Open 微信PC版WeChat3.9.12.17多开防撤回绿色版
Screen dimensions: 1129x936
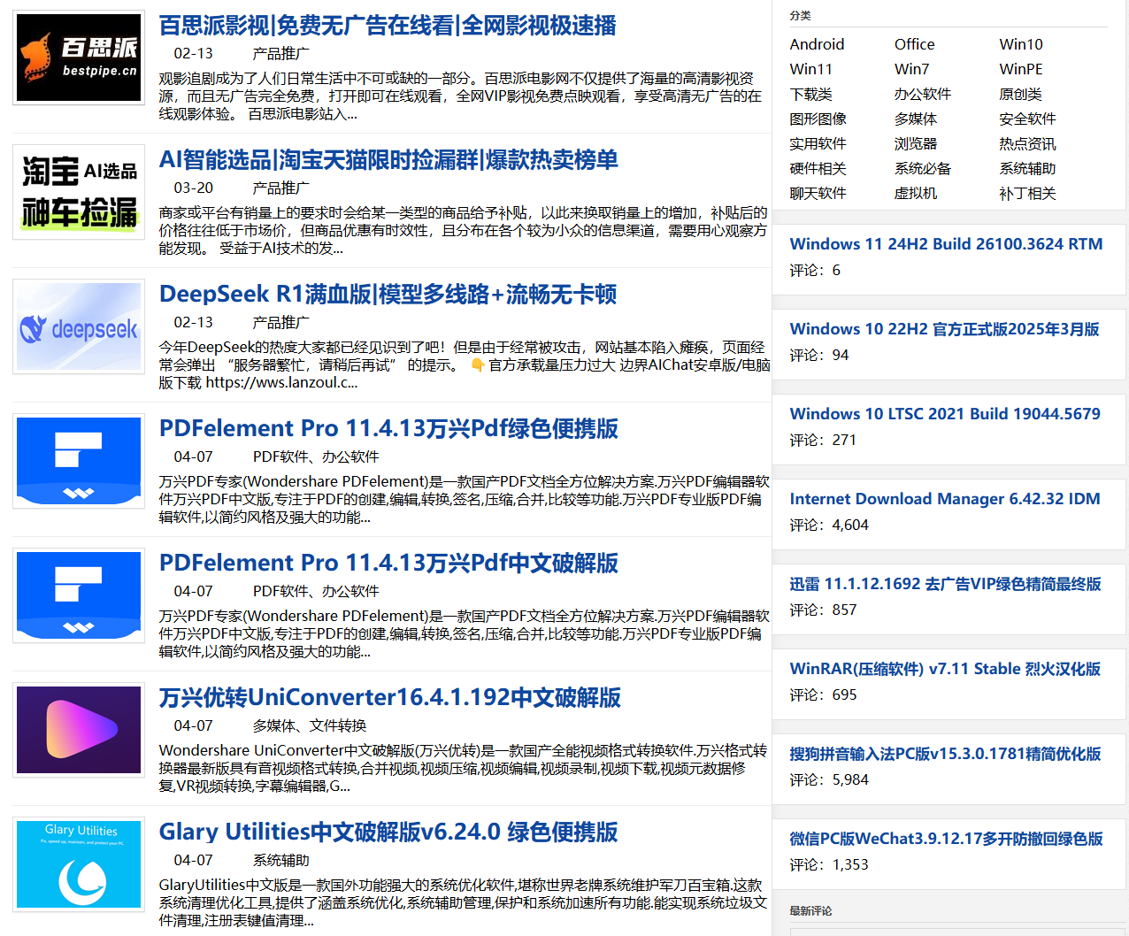(x=946, y=839)
